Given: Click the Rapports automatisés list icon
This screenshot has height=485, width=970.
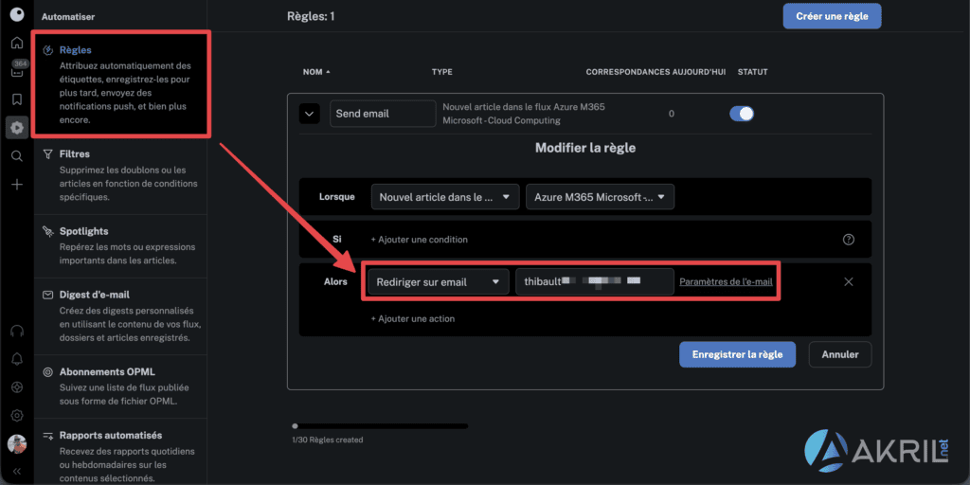Looking at the screenshot, I should (47, 436).
